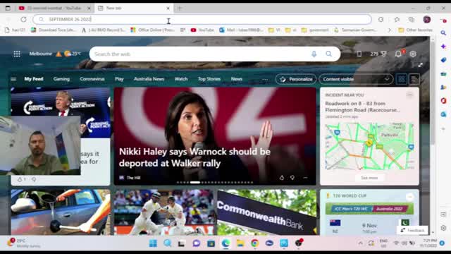Open Edge browser from the taskbar
The image size is (451, 254).
225,243
